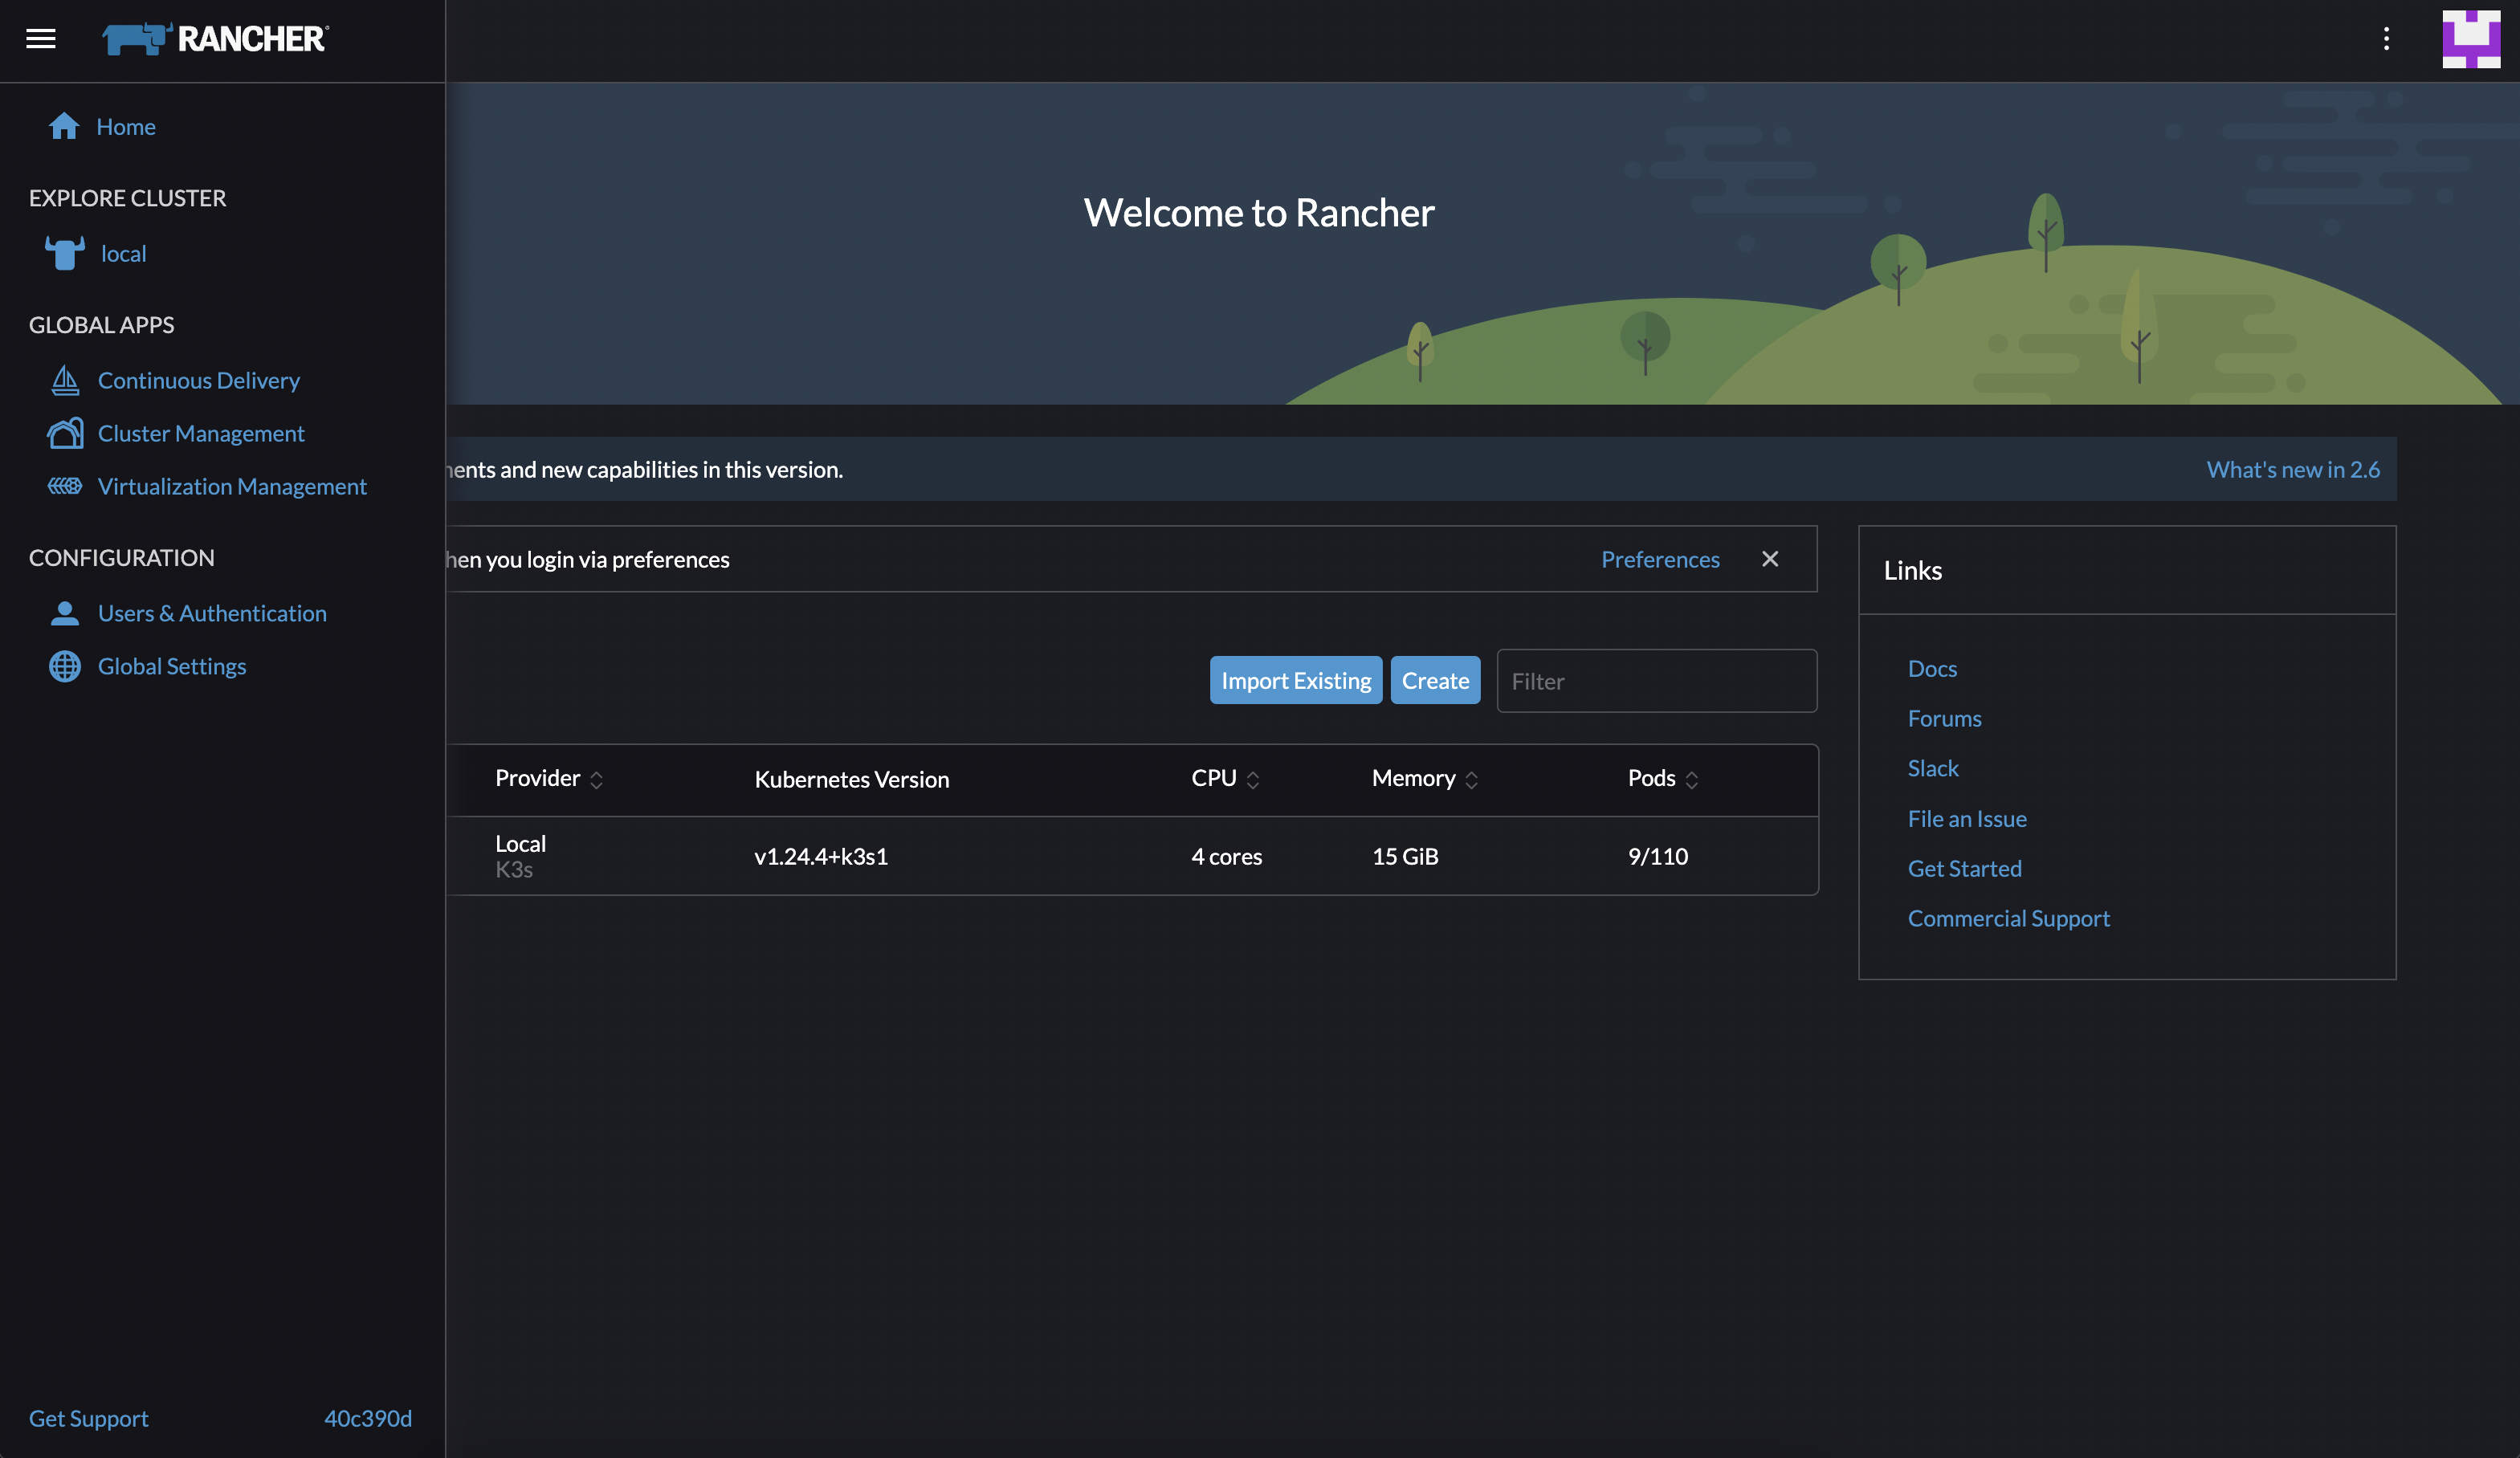Click the user avatar in the top right
Image resolution: width=2520 pixels, height=1458 pixels.
[2470, 39]
